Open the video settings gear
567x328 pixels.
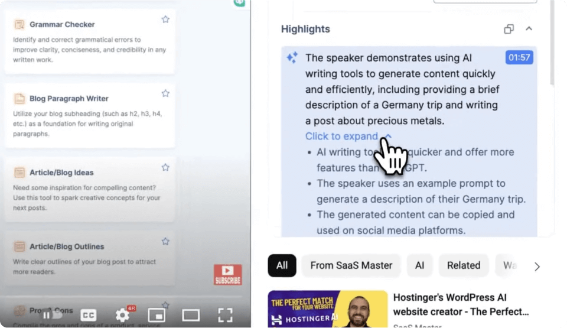[x=122, y=314]
